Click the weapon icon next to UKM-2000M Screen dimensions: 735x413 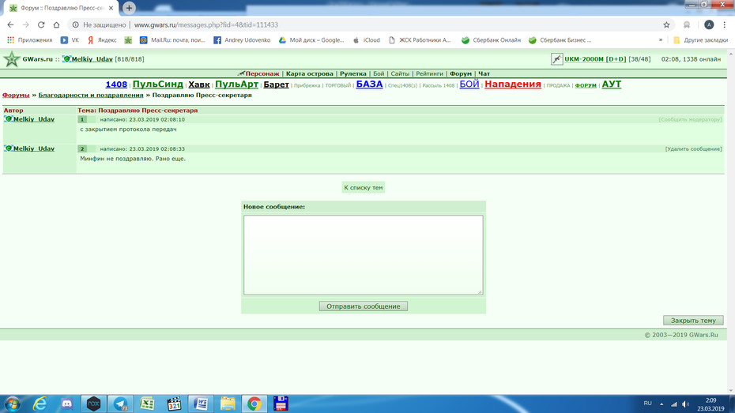coord(556,59)
